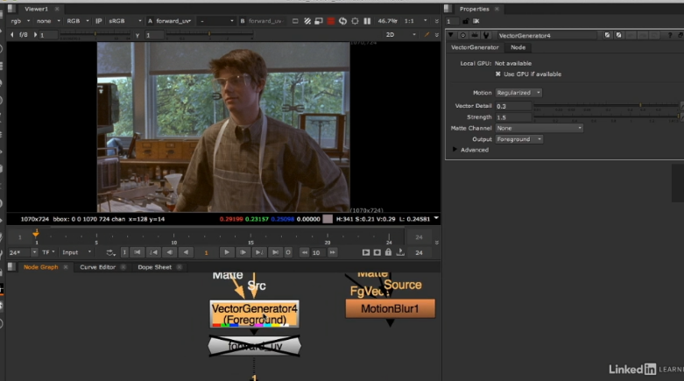This screenshot has width=684, height=381.
Task: Click the wrench icon on VectorGenerator4 panel
Action: pos(486,35)
